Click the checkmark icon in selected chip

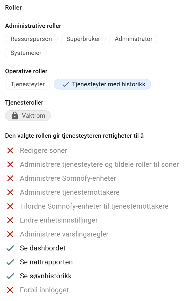(66, 84)
